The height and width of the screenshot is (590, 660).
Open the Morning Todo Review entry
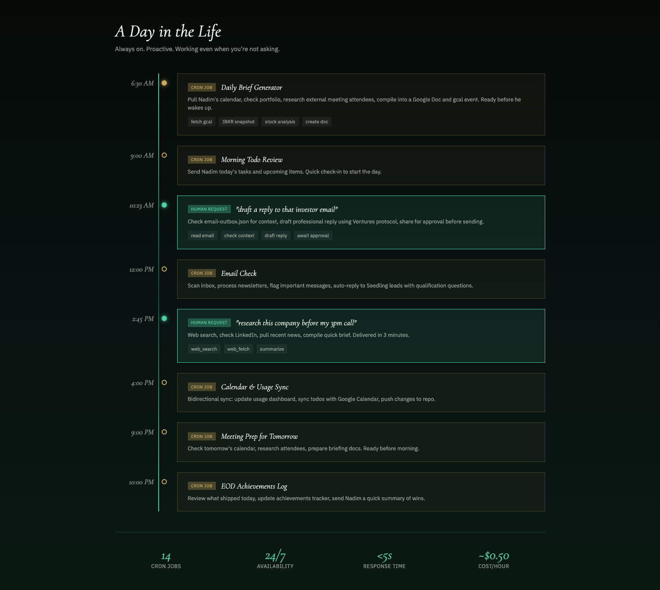(361, 165)
